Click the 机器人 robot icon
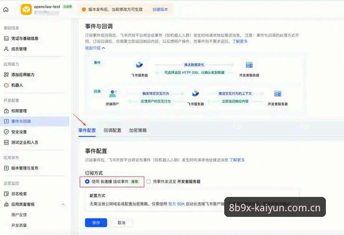344x235 pixels. [6, 85]
